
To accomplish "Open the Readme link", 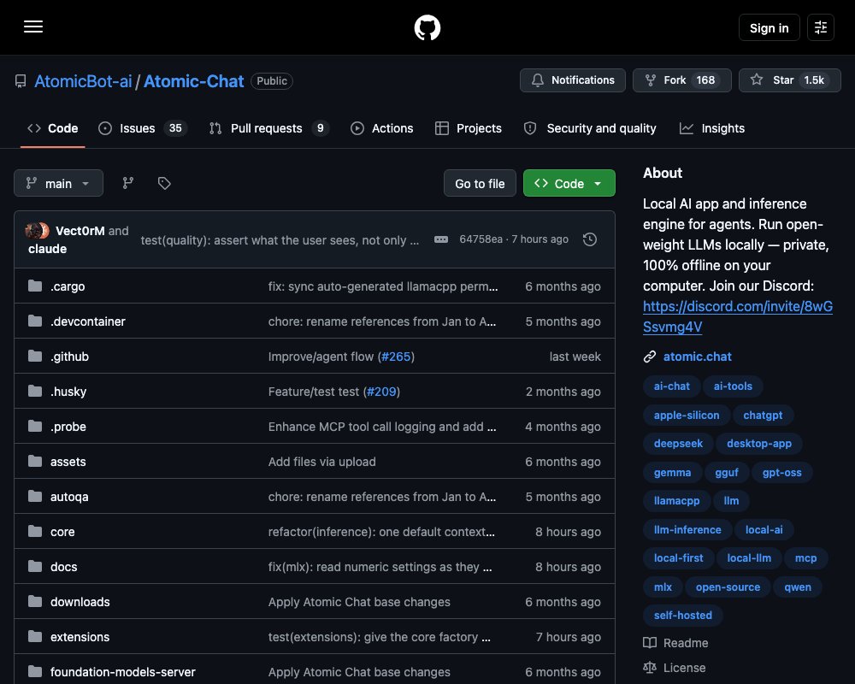I will pyautogui.click(x=675, y=643).
